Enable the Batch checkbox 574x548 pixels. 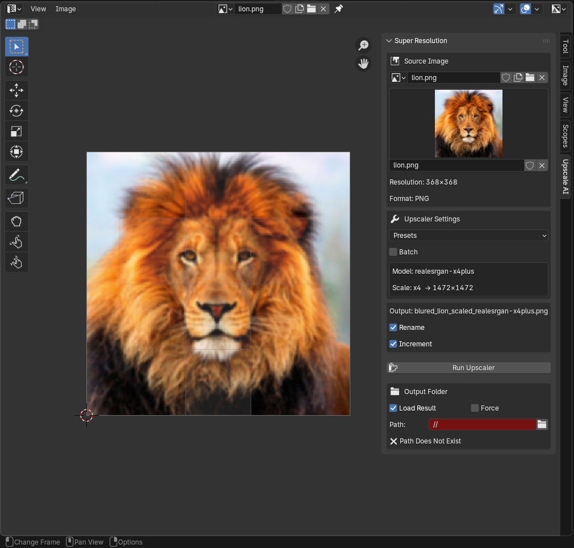pos(393,252)
